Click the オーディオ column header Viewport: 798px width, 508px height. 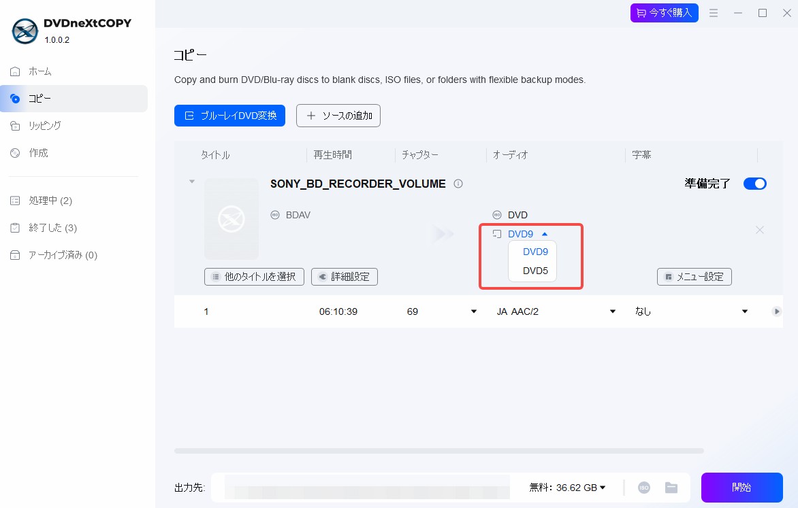511,154
